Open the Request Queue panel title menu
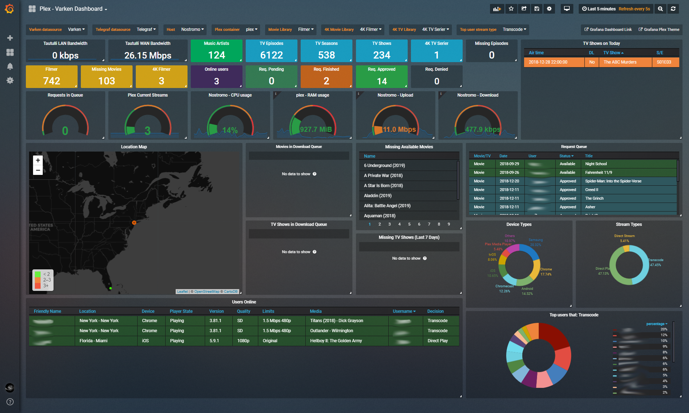 coord(574,147)
